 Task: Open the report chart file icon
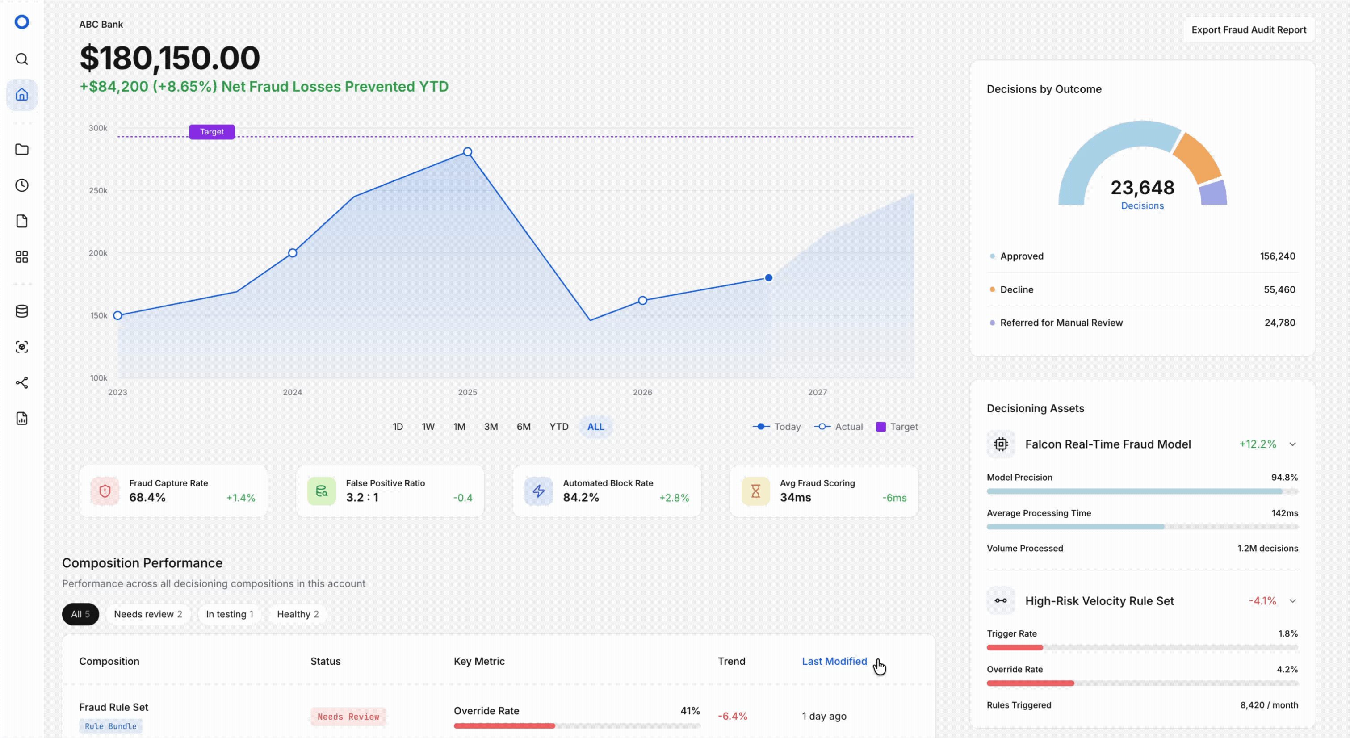click(x=21, y=418)
